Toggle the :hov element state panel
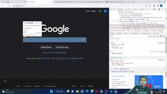This screenshot has width=167, height=94. (x=150, y=36)
